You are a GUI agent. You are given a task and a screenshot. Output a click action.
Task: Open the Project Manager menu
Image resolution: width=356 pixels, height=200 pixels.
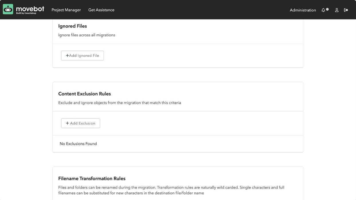(66, 10)
